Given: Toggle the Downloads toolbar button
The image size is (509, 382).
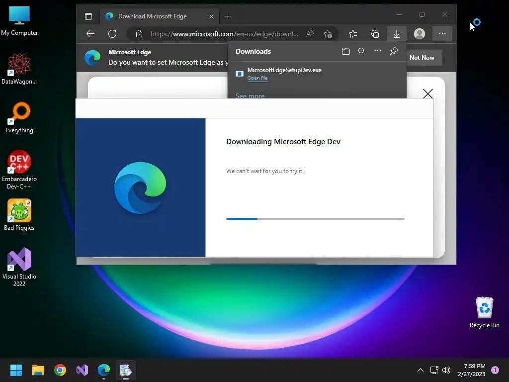Looking at the screenshot, I should 396,34.
